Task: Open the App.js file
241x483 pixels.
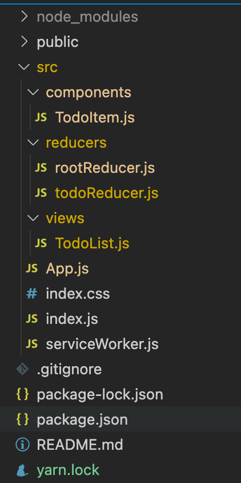Action: pyautogui.click(x=67, y=269)
